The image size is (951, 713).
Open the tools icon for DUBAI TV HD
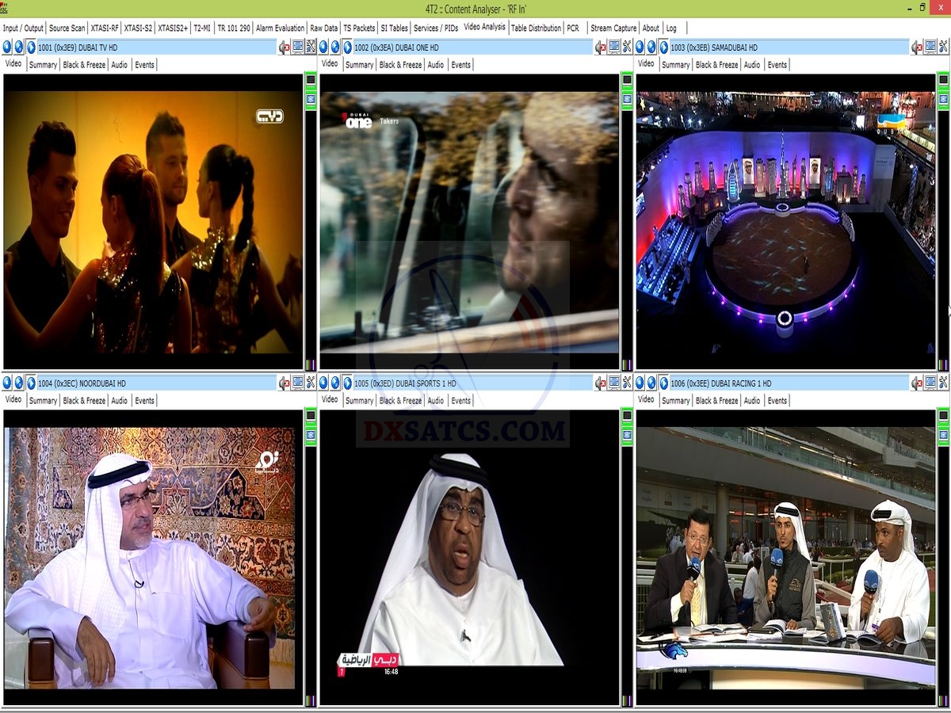tap(311, 48)
